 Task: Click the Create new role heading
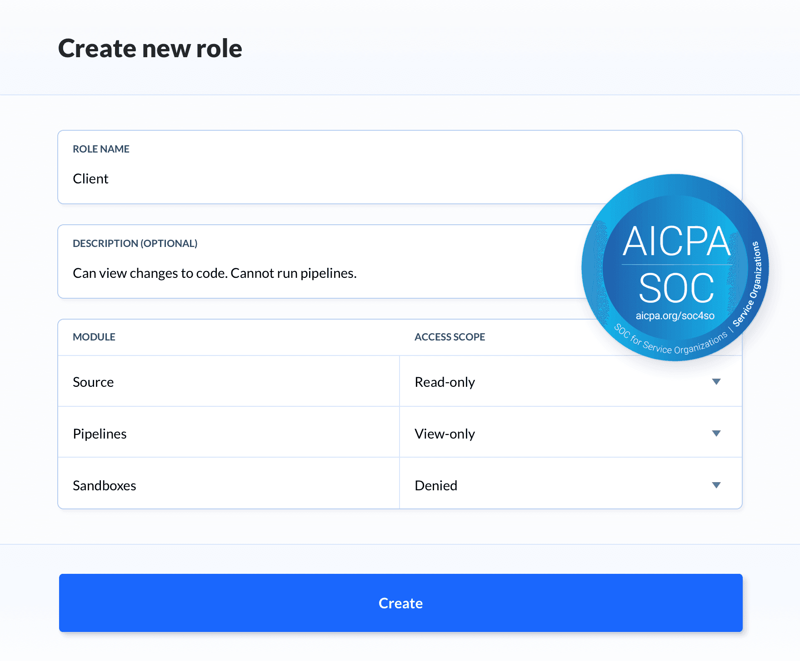pos(150,49)
